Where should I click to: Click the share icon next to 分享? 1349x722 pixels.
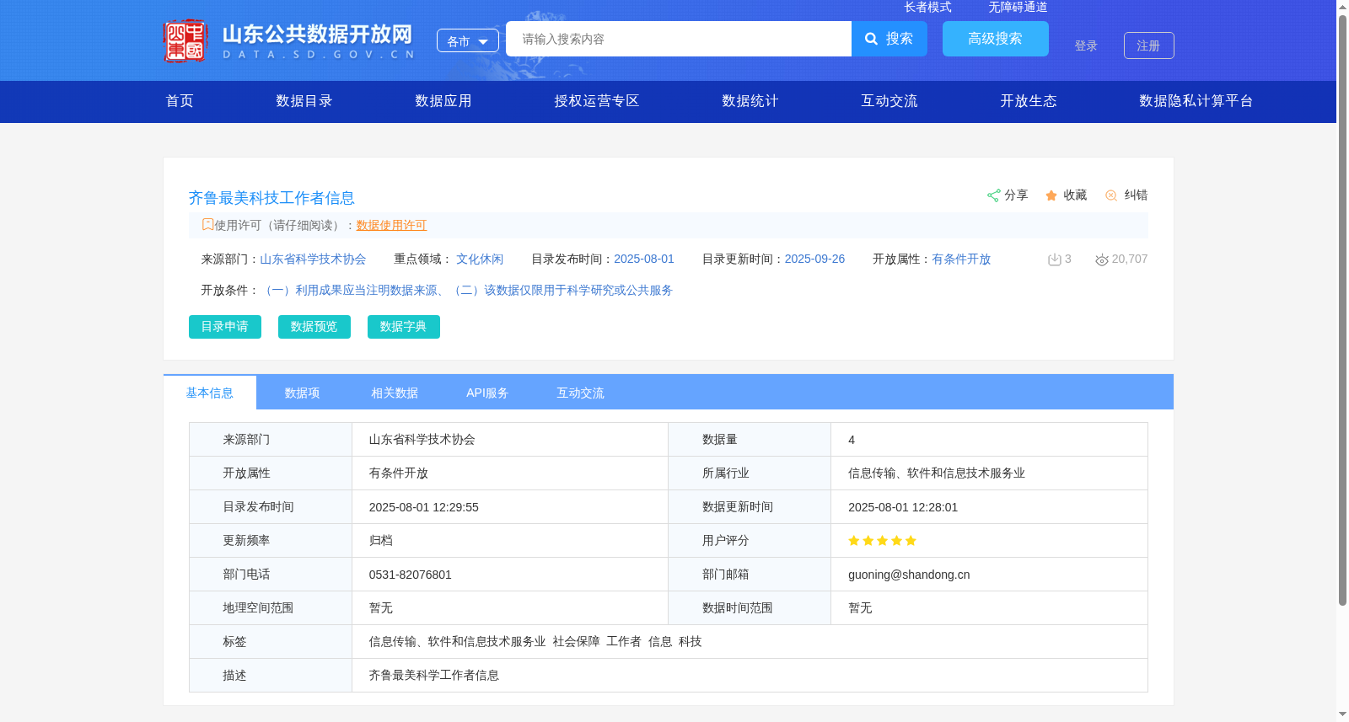pyautogui.click(x=993, y=195)
